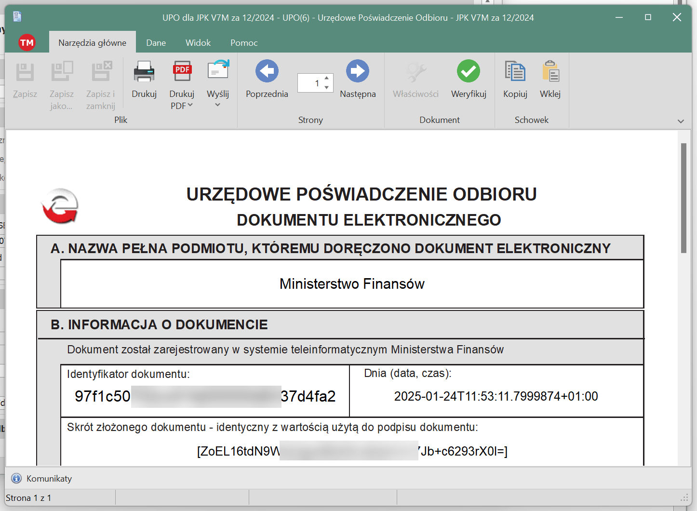Switch to the Dane tab

[156, 43]
